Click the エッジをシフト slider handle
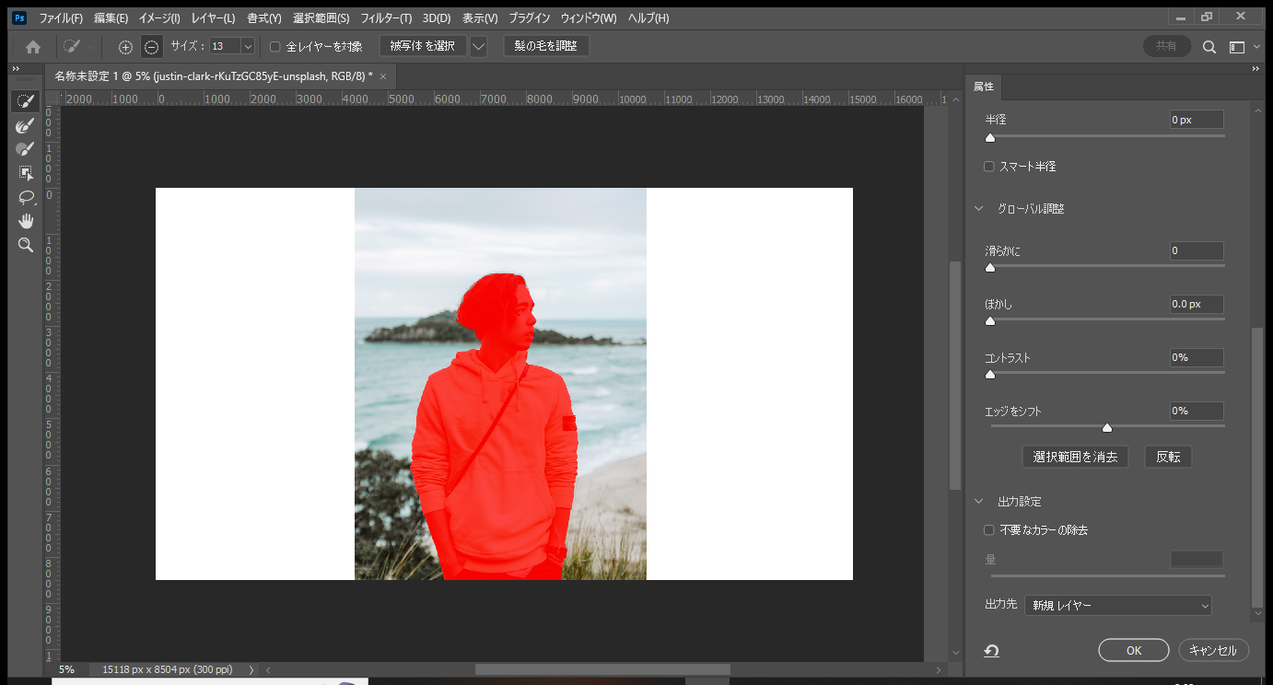 point(1106,427)
